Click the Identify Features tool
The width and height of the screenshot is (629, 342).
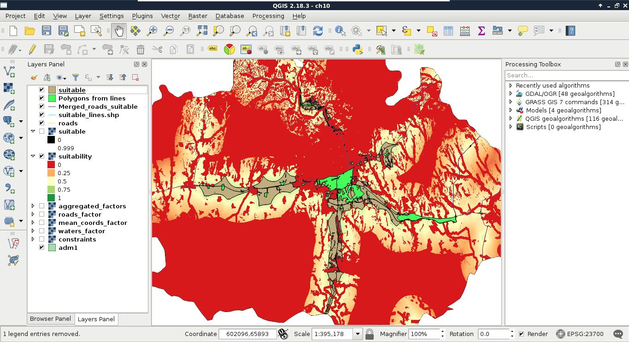pos(341,31)
